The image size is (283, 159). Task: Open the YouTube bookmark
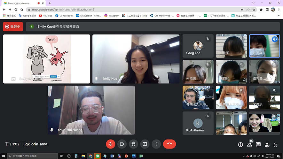45,16
